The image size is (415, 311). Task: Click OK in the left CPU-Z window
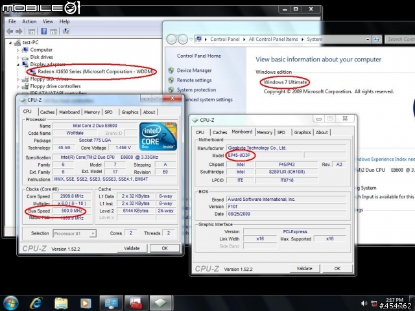[x=165, y=248]
